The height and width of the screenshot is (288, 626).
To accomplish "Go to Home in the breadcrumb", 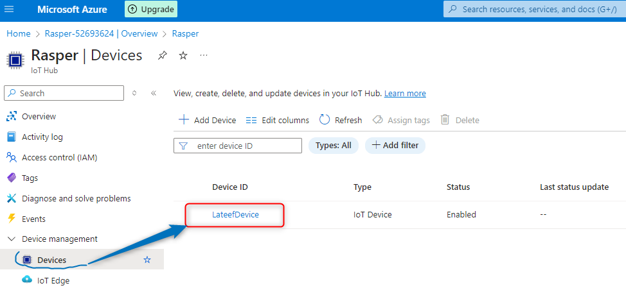I will [x=19, y=33].
